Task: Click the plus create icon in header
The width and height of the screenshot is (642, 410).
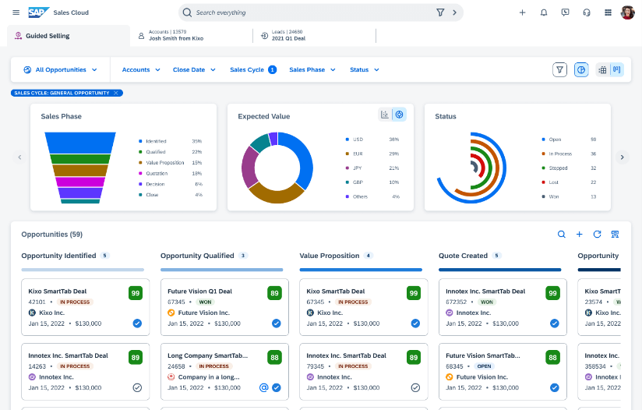Action: tap(523, 12)
